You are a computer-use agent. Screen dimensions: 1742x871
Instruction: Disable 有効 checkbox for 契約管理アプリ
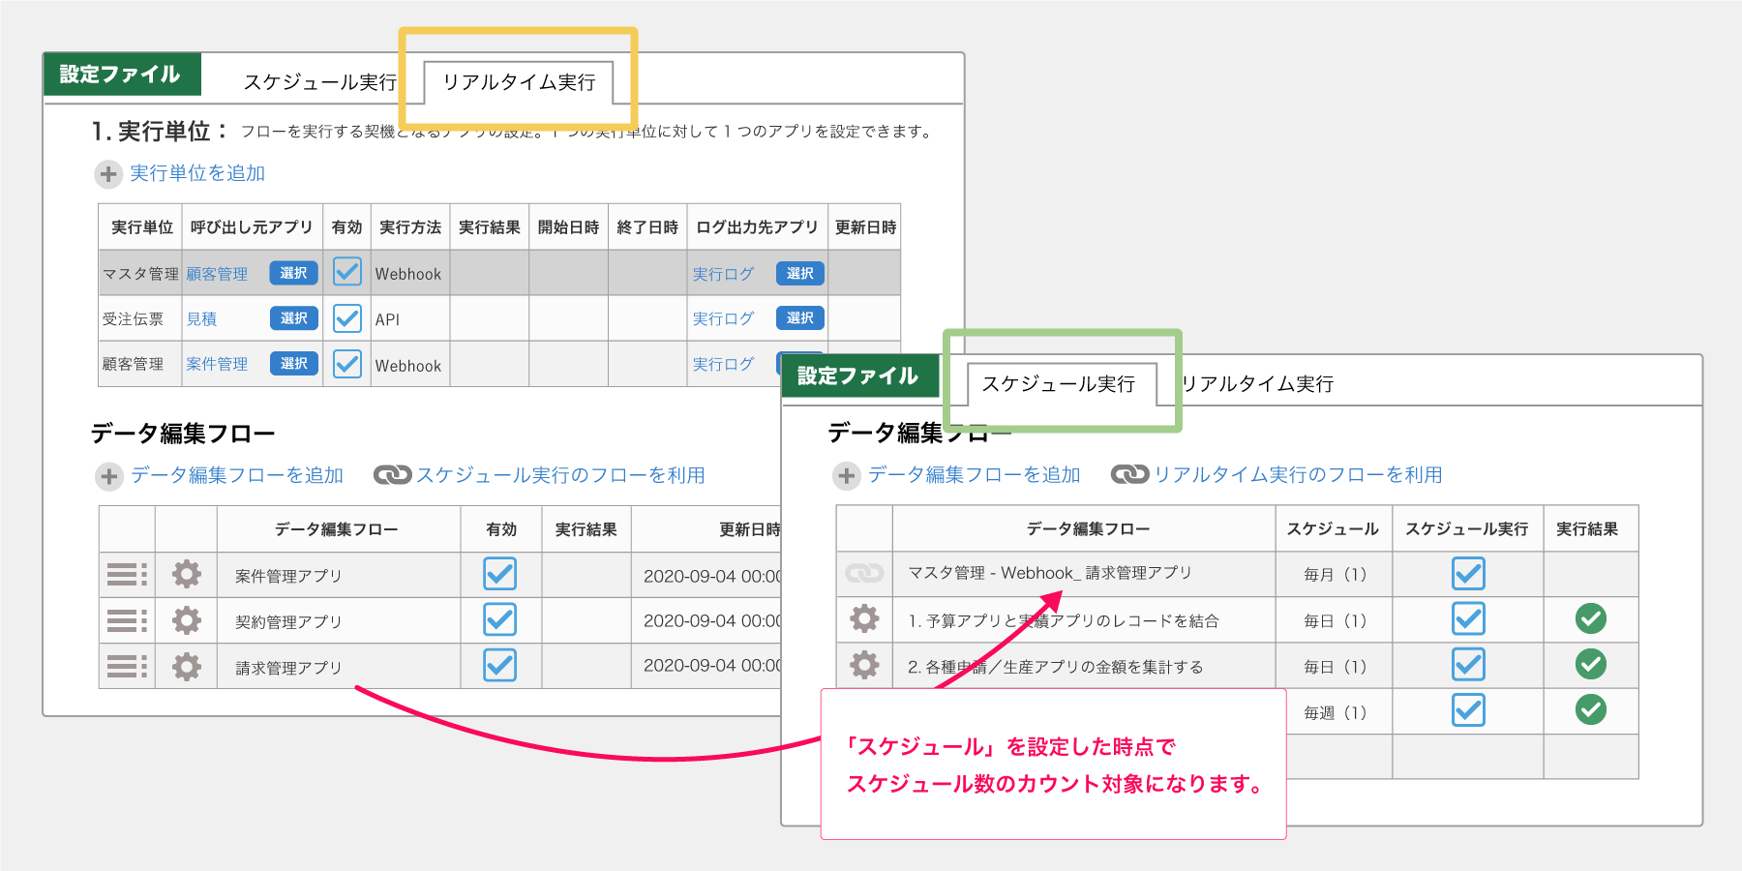click(500, 620)
